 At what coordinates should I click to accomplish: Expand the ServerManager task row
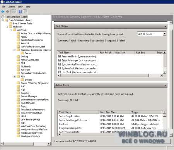pyautogui.click(x=60, y=60)
